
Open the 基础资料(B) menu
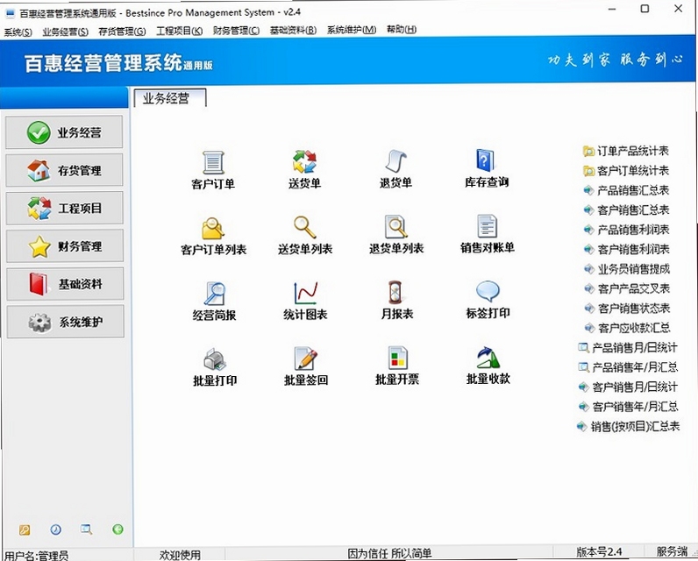(x=293, y=31)
